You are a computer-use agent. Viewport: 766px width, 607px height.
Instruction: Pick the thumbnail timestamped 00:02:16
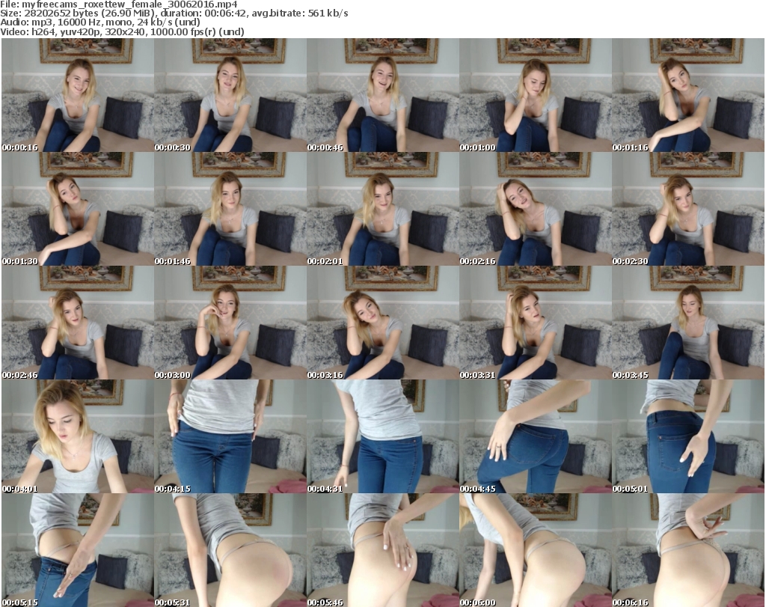pos(535,209)
